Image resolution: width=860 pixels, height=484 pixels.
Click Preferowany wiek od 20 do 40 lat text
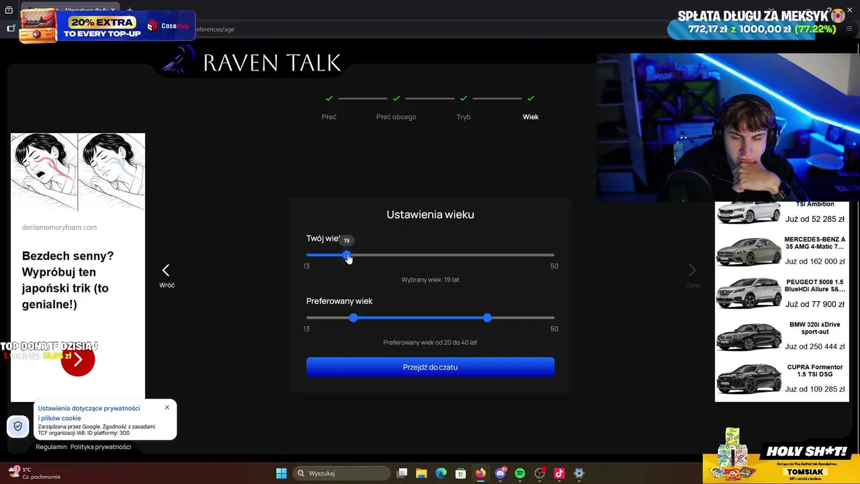click(x=430, y=342)
